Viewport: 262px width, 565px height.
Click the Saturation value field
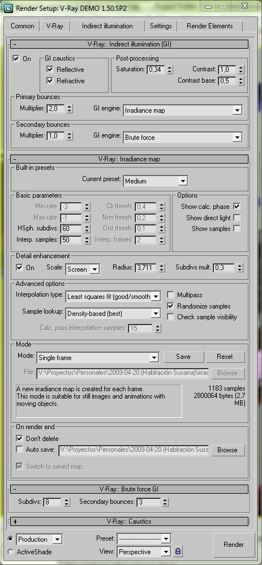click(156, 69)
